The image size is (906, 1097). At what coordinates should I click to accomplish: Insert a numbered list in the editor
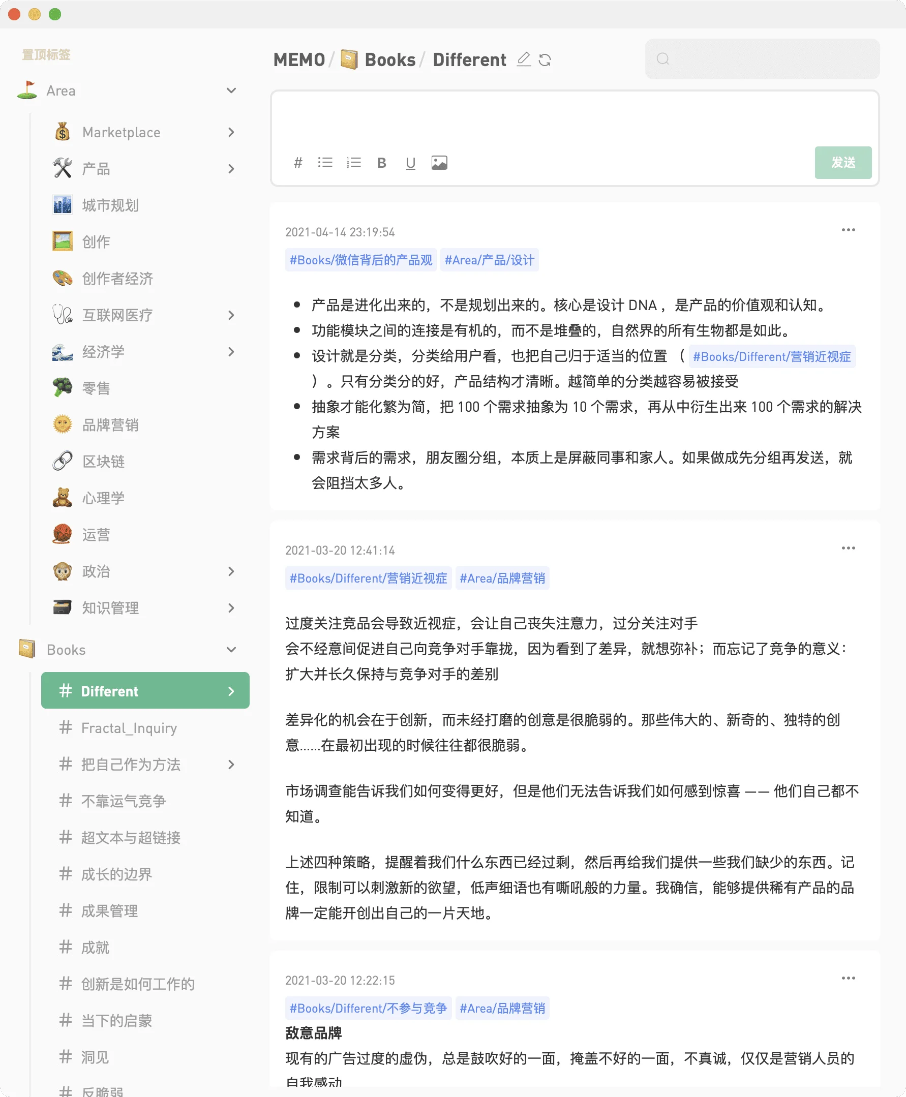pos(353,163)
